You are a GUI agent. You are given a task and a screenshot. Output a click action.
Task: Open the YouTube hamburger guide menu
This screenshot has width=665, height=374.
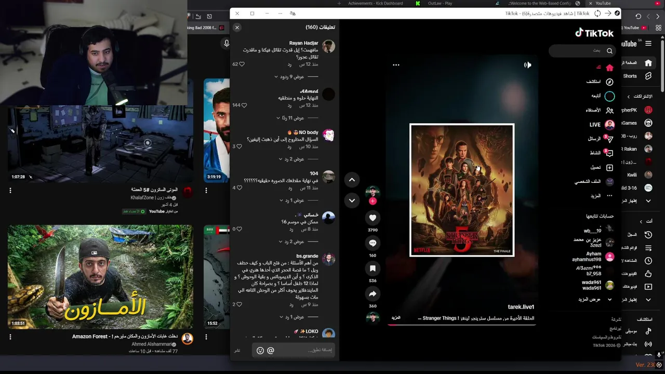point(648,44)
